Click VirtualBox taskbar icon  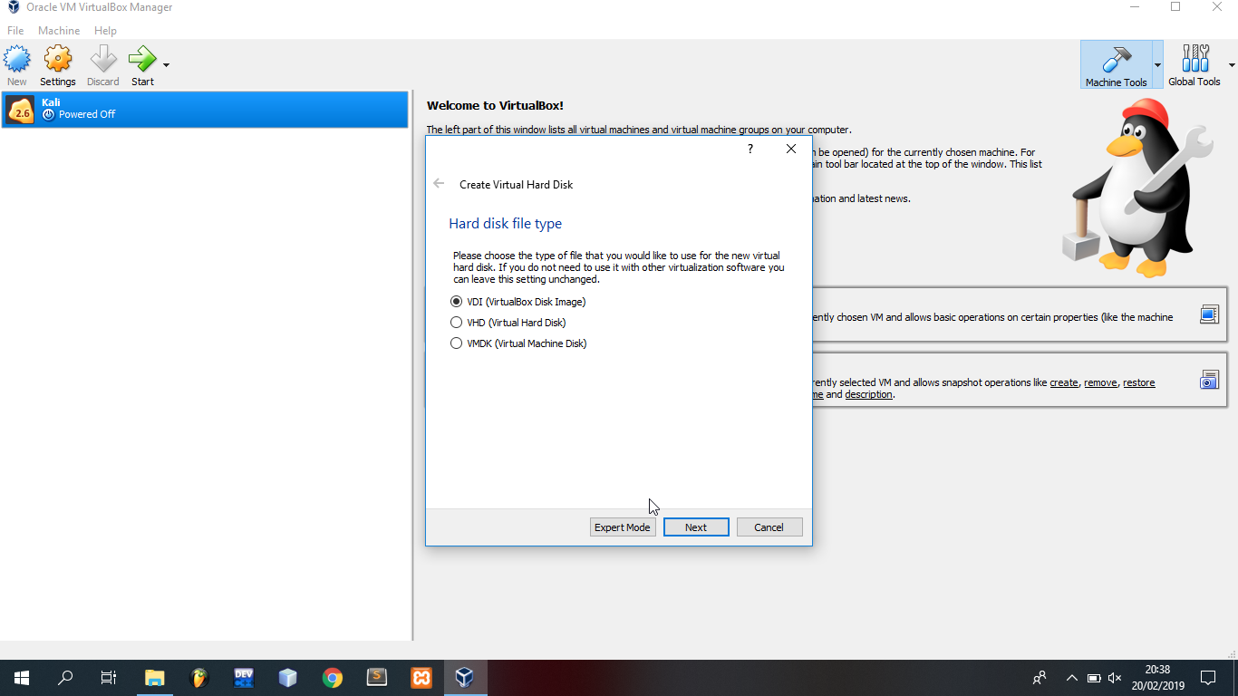coord(465,678)
